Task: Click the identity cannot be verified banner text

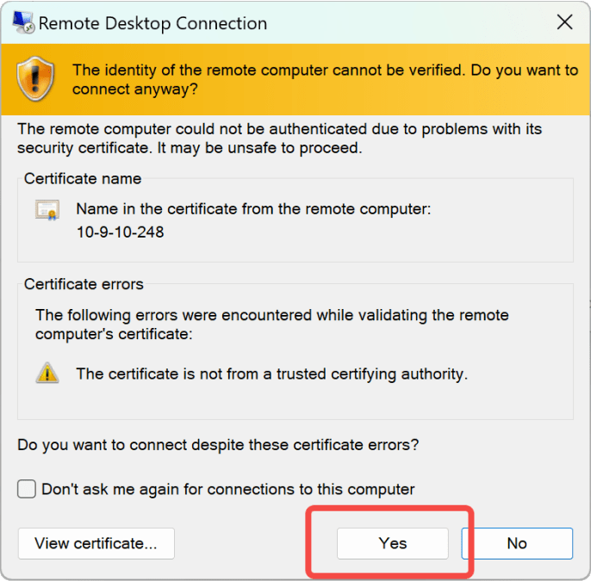Action: (325, 79)
